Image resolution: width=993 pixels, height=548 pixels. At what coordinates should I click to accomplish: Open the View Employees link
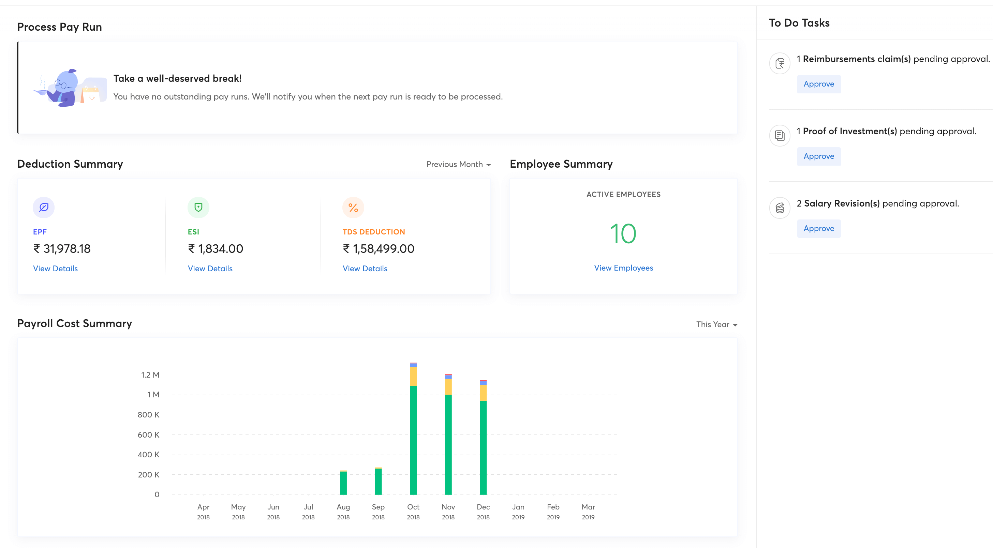[623, 268]
